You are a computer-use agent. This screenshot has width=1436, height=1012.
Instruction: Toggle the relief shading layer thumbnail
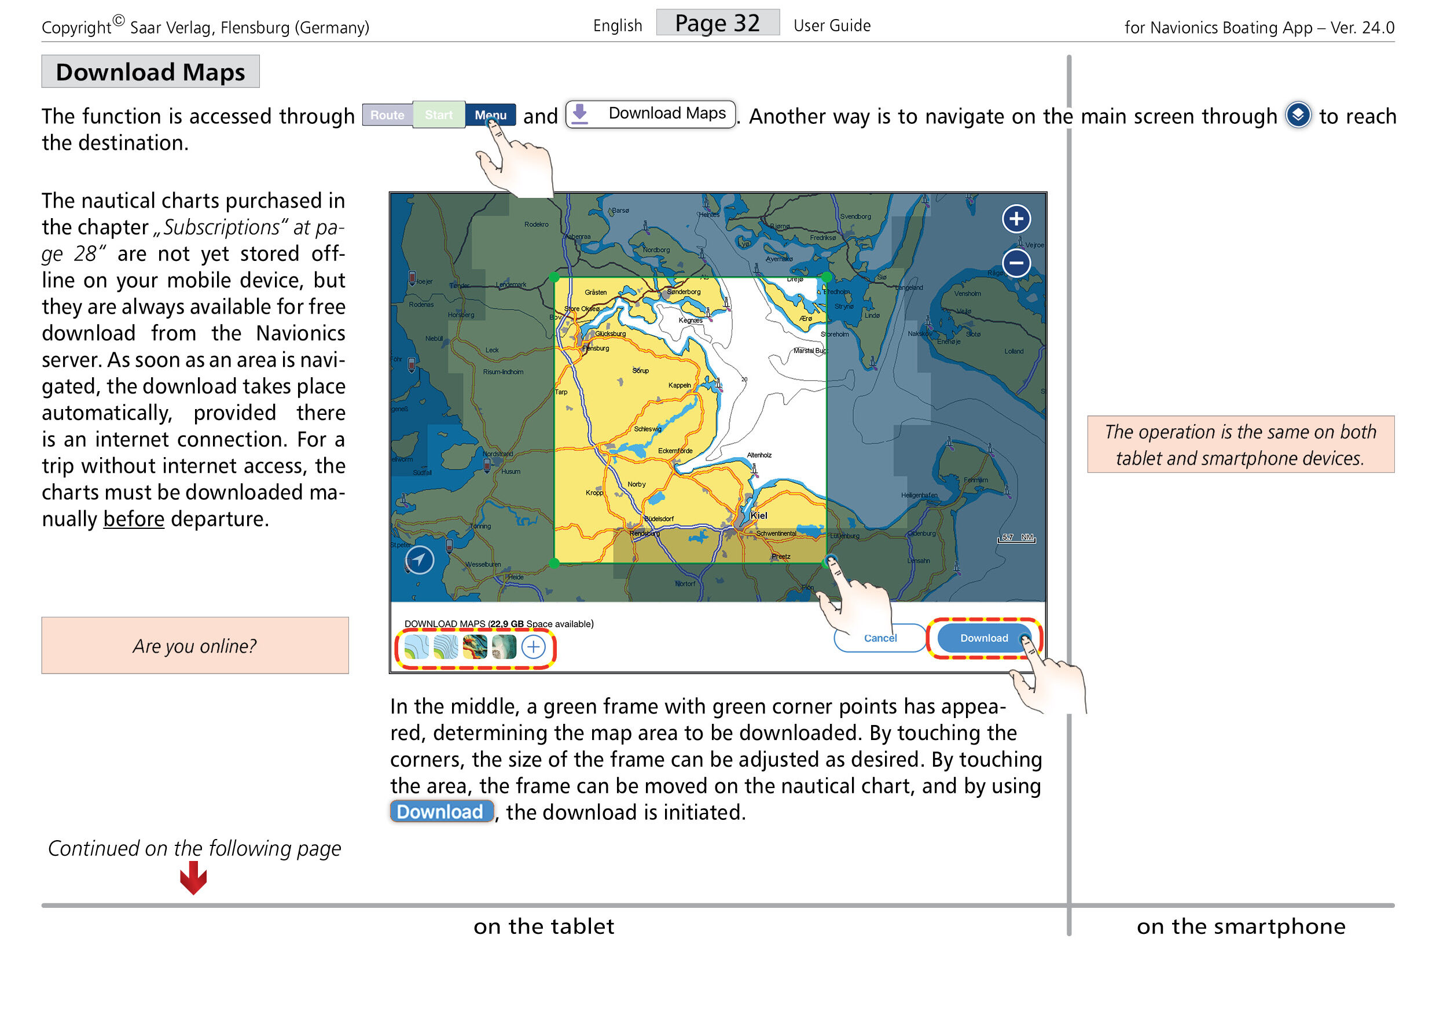pyautogui.click(x=475, y=647)
